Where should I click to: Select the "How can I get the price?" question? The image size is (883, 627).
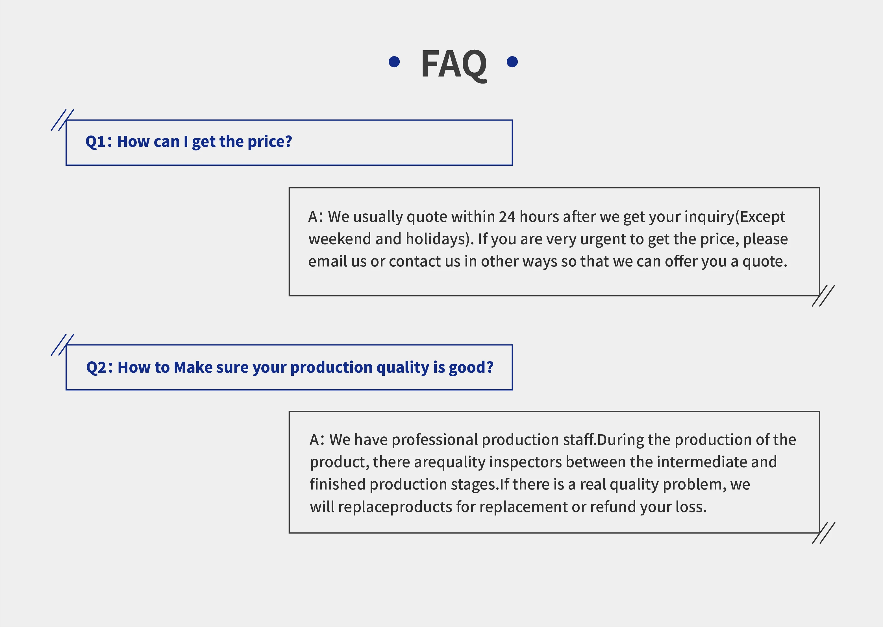(x=204, y=142)
